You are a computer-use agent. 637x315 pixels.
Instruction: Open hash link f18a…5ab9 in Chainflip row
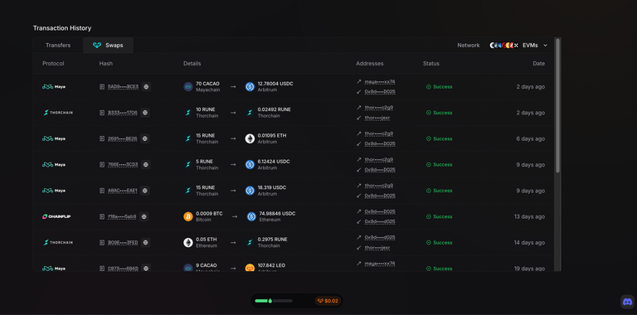(x=122, y=216)
